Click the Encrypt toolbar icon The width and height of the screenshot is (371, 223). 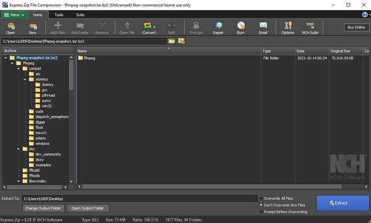tap(196, 28)
